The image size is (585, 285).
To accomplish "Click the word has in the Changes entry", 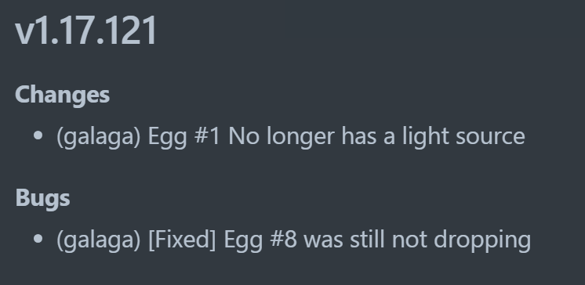I will pyautogui.click(x=359, y=136).
